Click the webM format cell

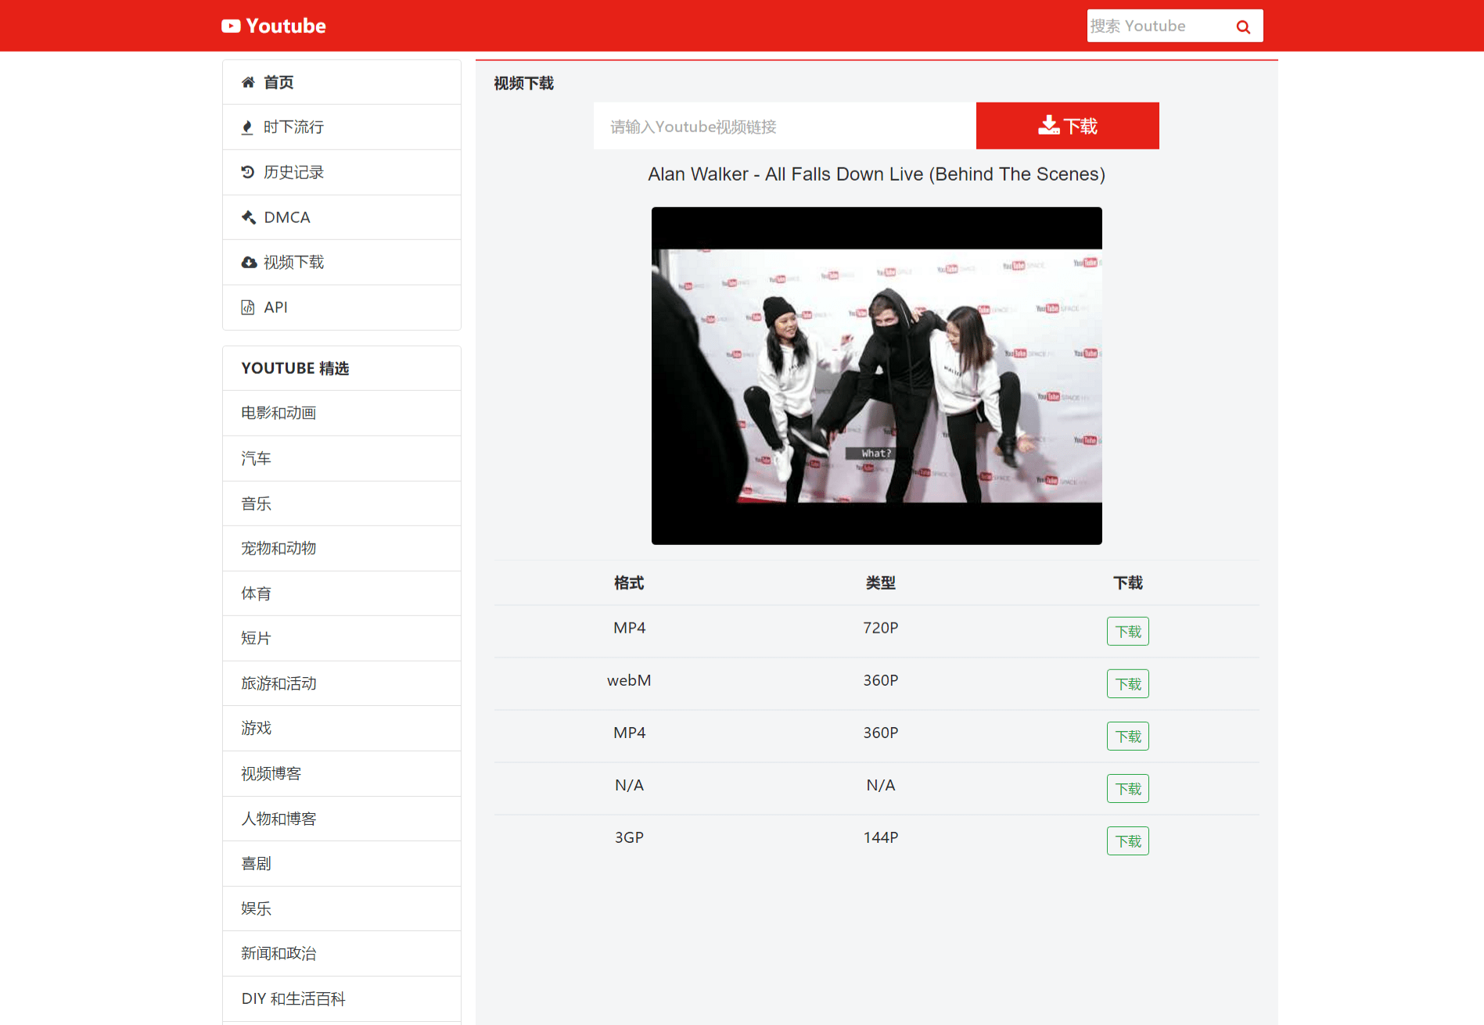point(629,680)
